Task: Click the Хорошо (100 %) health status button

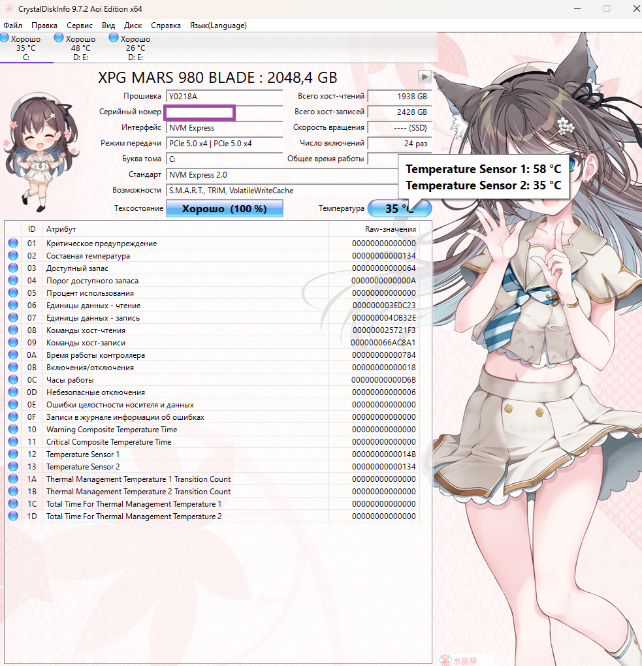Action: [224, 208]
